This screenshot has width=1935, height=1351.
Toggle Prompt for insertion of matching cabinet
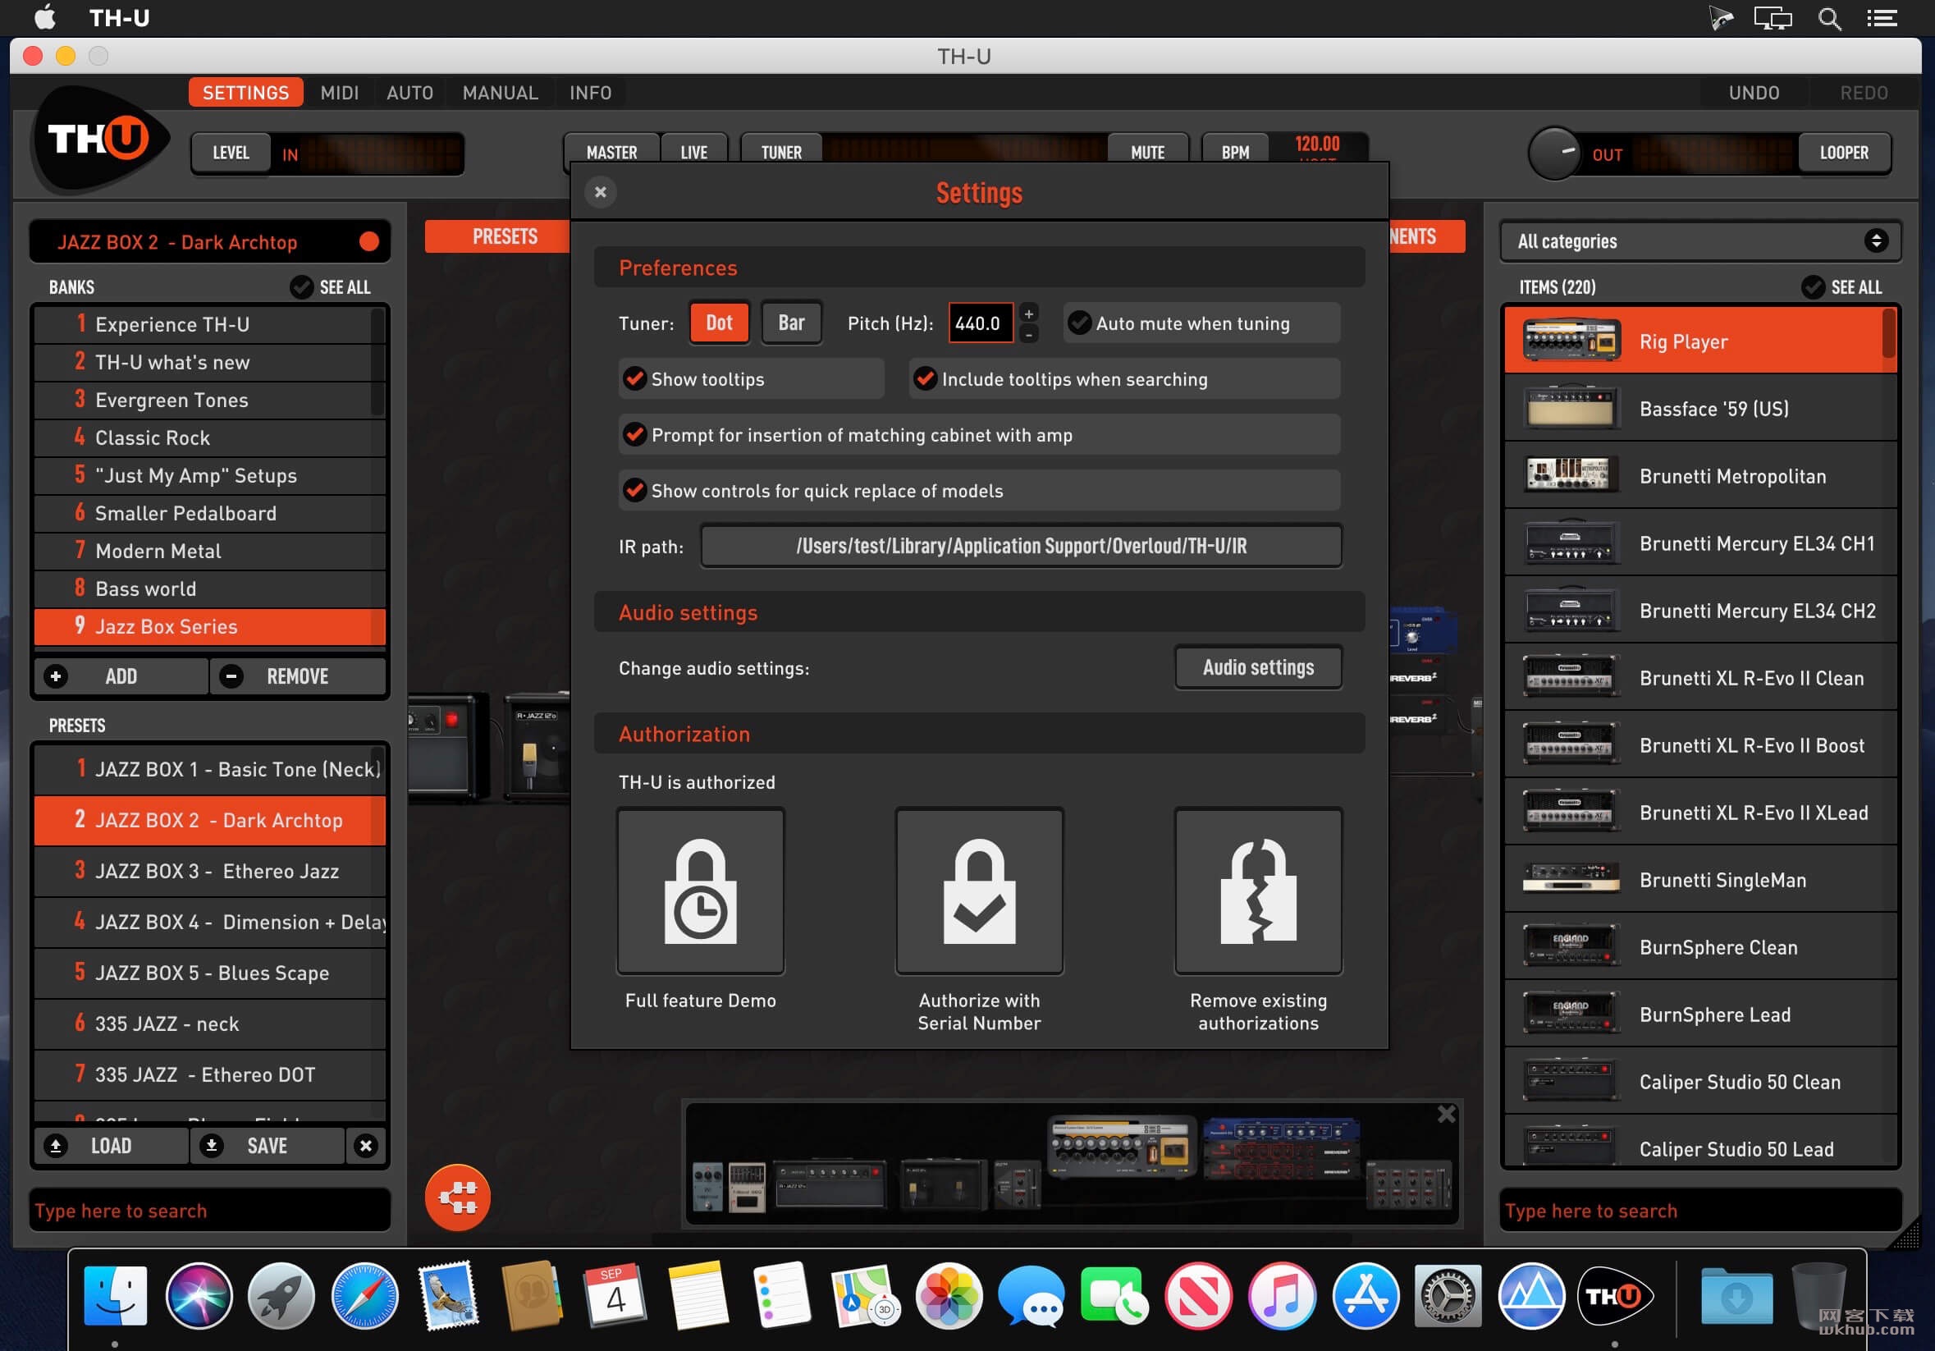[x=979, y=435]
